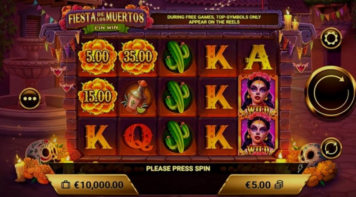Click the tequila bottle symbol

point(137,97)
